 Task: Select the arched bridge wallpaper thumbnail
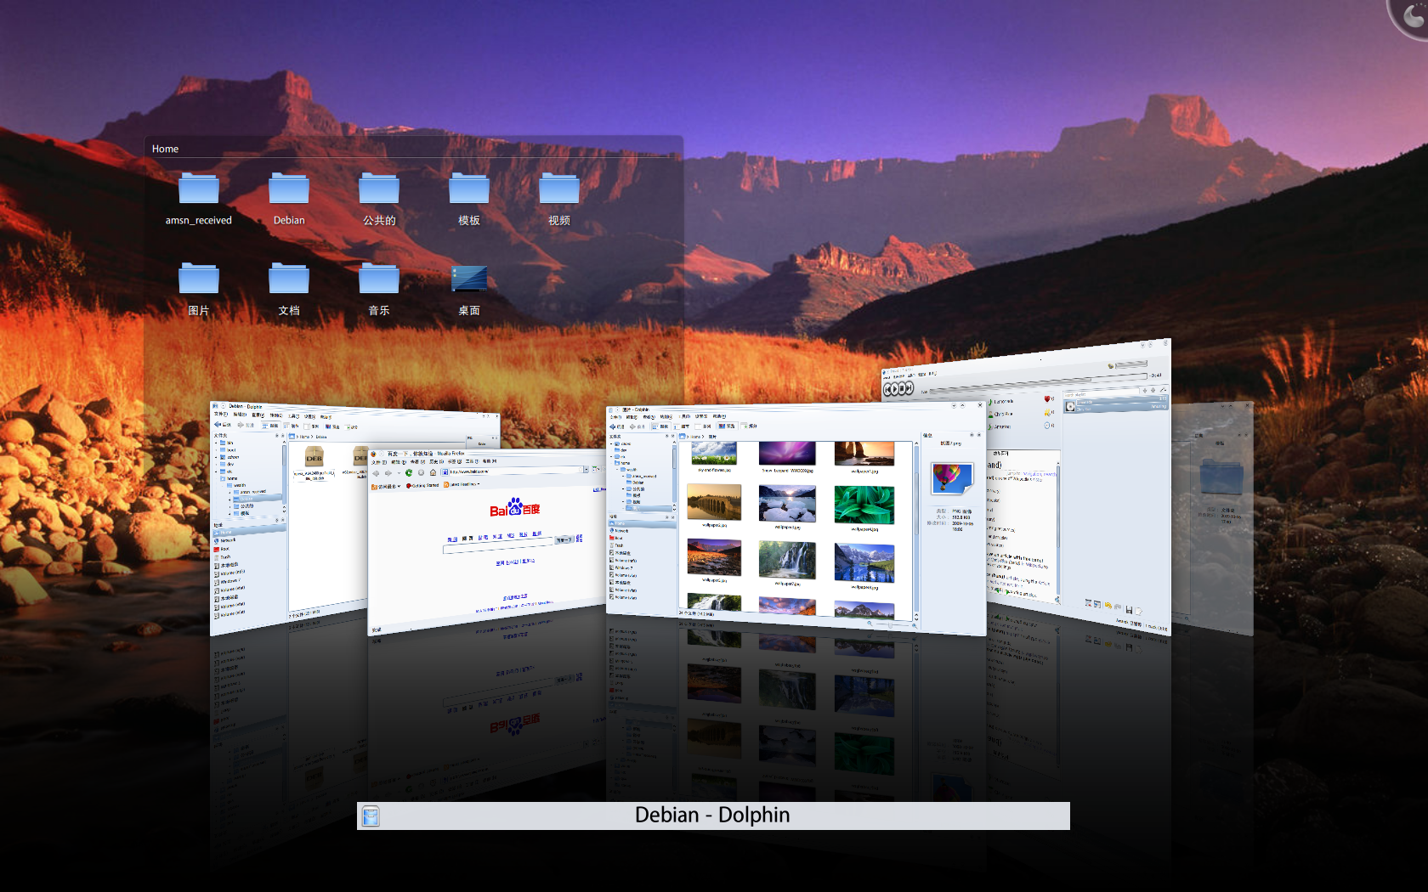pyautogui.click(x=714, y=502)
